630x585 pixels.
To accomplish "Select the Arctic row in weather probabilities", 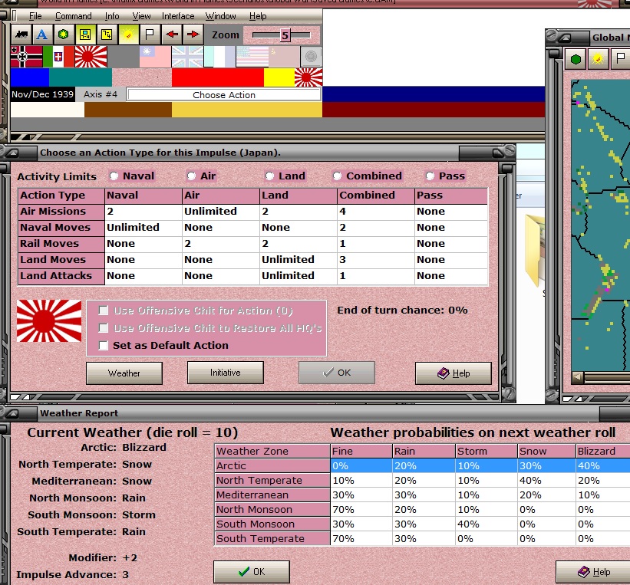I will pos(422,465).
